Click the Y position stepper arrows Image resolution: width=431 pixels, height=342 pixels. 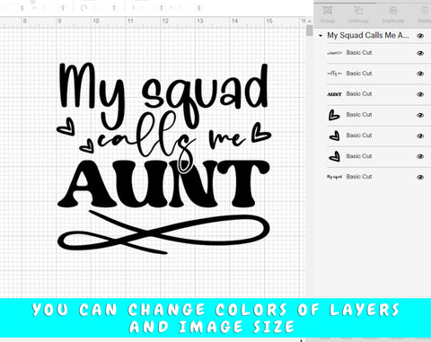[x=198, y=8]
